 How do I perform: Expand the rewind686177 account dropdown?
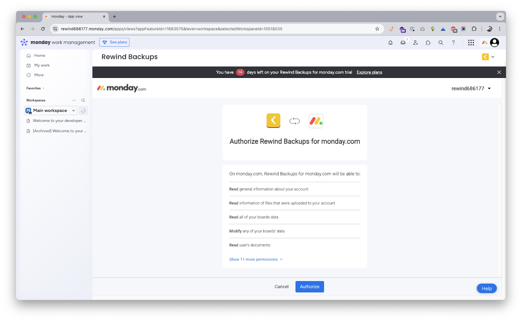tap(471, 89)
